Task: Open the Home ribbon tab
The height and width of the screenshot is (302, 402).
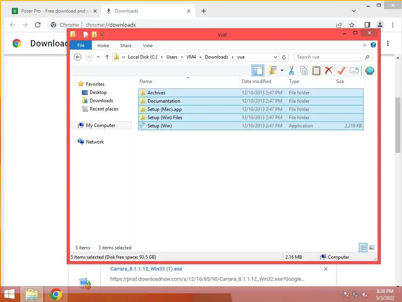Action: click(103, 46)
